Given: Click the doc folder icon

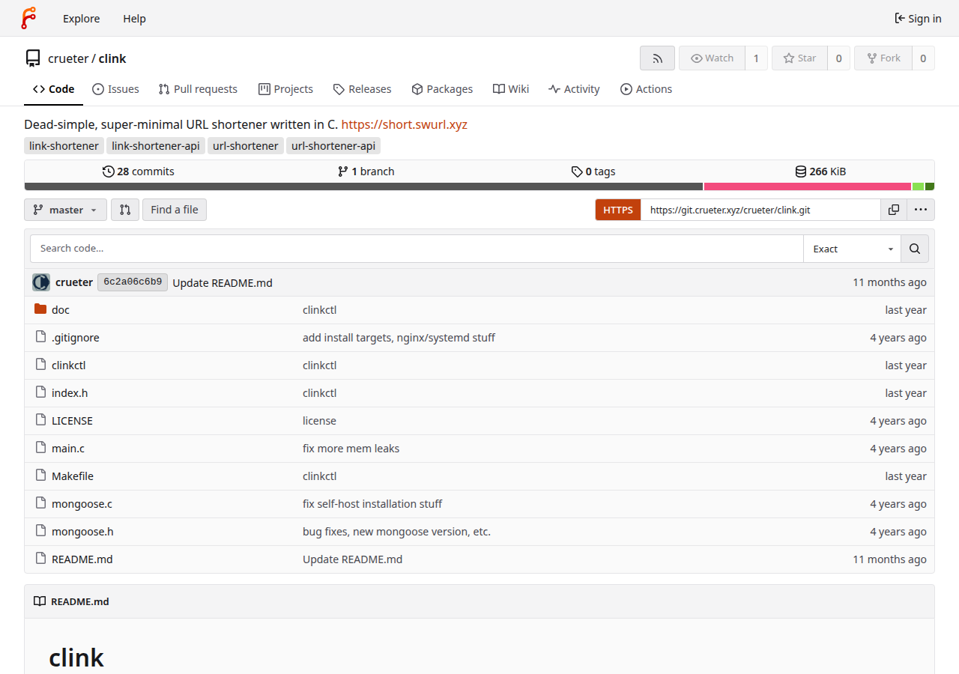Looking at the screenshot, I should point(40,309).
